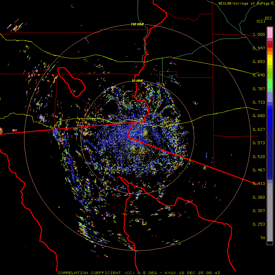
Task: Click the [CC] legend heading
Action: pyautogui.click(x=261, y=21)
